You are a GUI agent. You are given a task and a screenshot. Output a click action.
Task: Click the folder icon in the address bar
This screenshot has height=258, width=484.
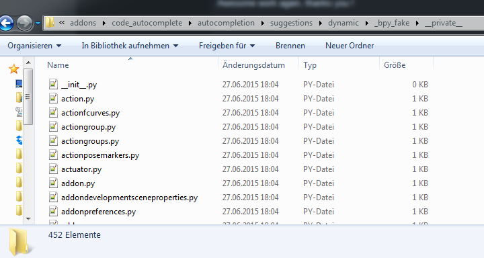pyautogui.click(x=49, y=23)
